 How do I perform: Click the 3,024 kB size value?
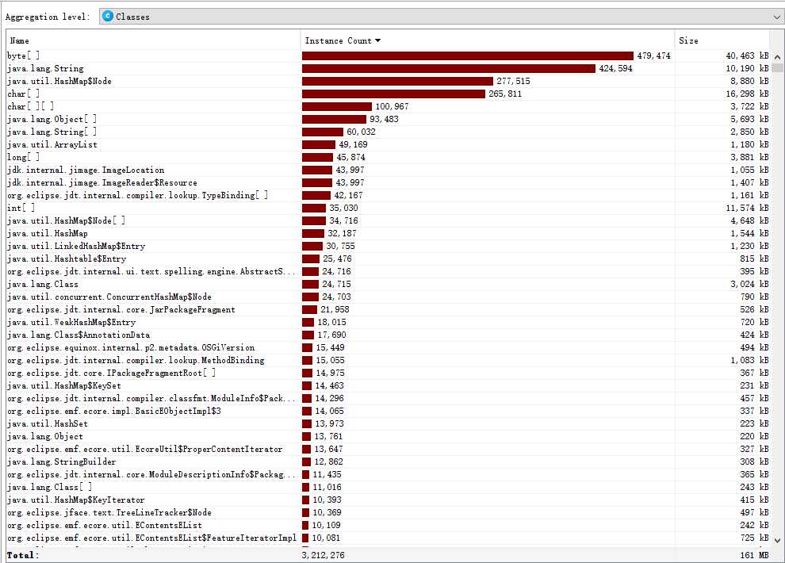click(x=749, y=284)
